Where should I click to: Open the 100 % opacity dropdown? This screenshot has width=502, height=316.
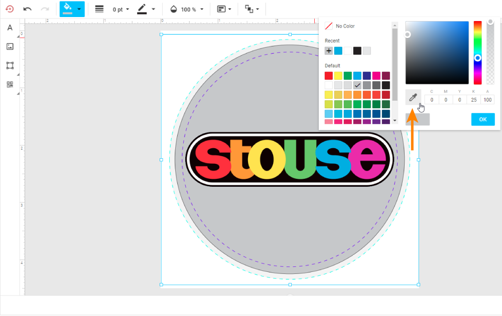[x=187, y=10]
